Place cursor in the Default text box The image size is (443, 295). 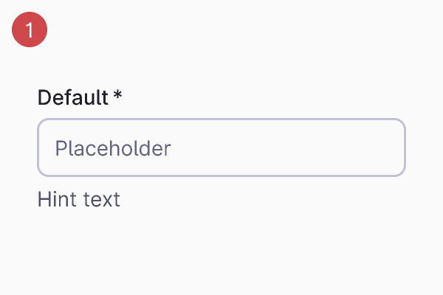pyautogui.click(x=221, y=148)
